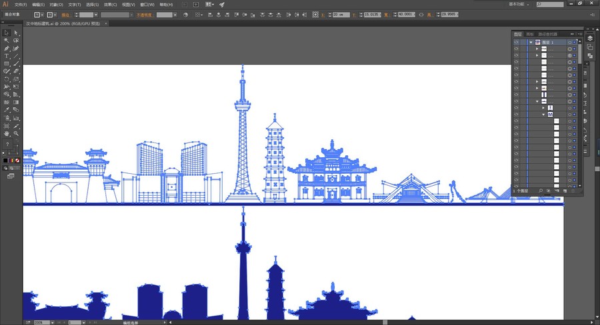Click Horizontal Align Left button

(211, 15)
